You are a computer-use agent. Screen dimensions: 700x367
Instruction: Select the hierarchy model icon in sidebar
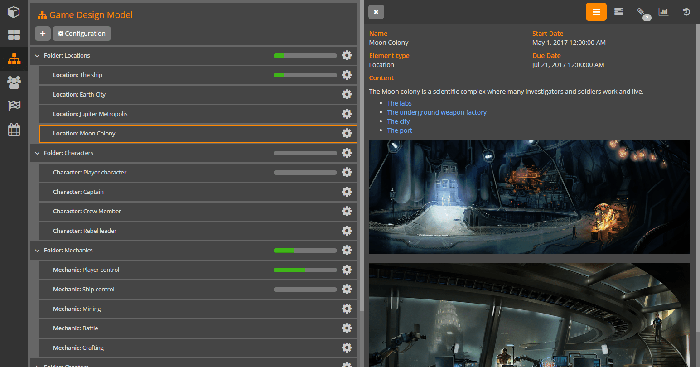coord(14,58)
